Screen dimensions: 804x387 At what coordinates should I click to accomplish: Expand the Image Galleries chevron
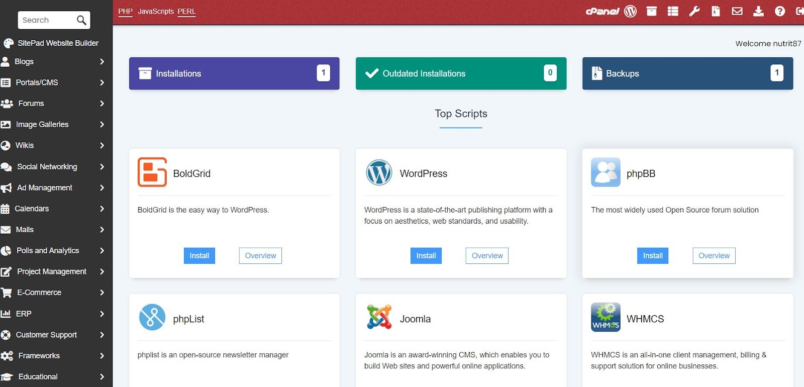click(102, 124)
